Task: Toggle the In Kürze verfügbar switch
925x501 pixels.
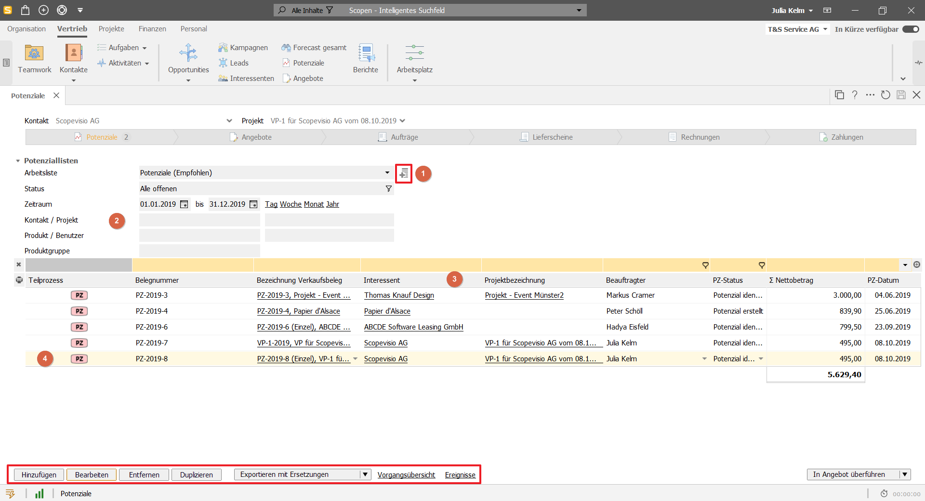Action: click(x=911, y=29)
